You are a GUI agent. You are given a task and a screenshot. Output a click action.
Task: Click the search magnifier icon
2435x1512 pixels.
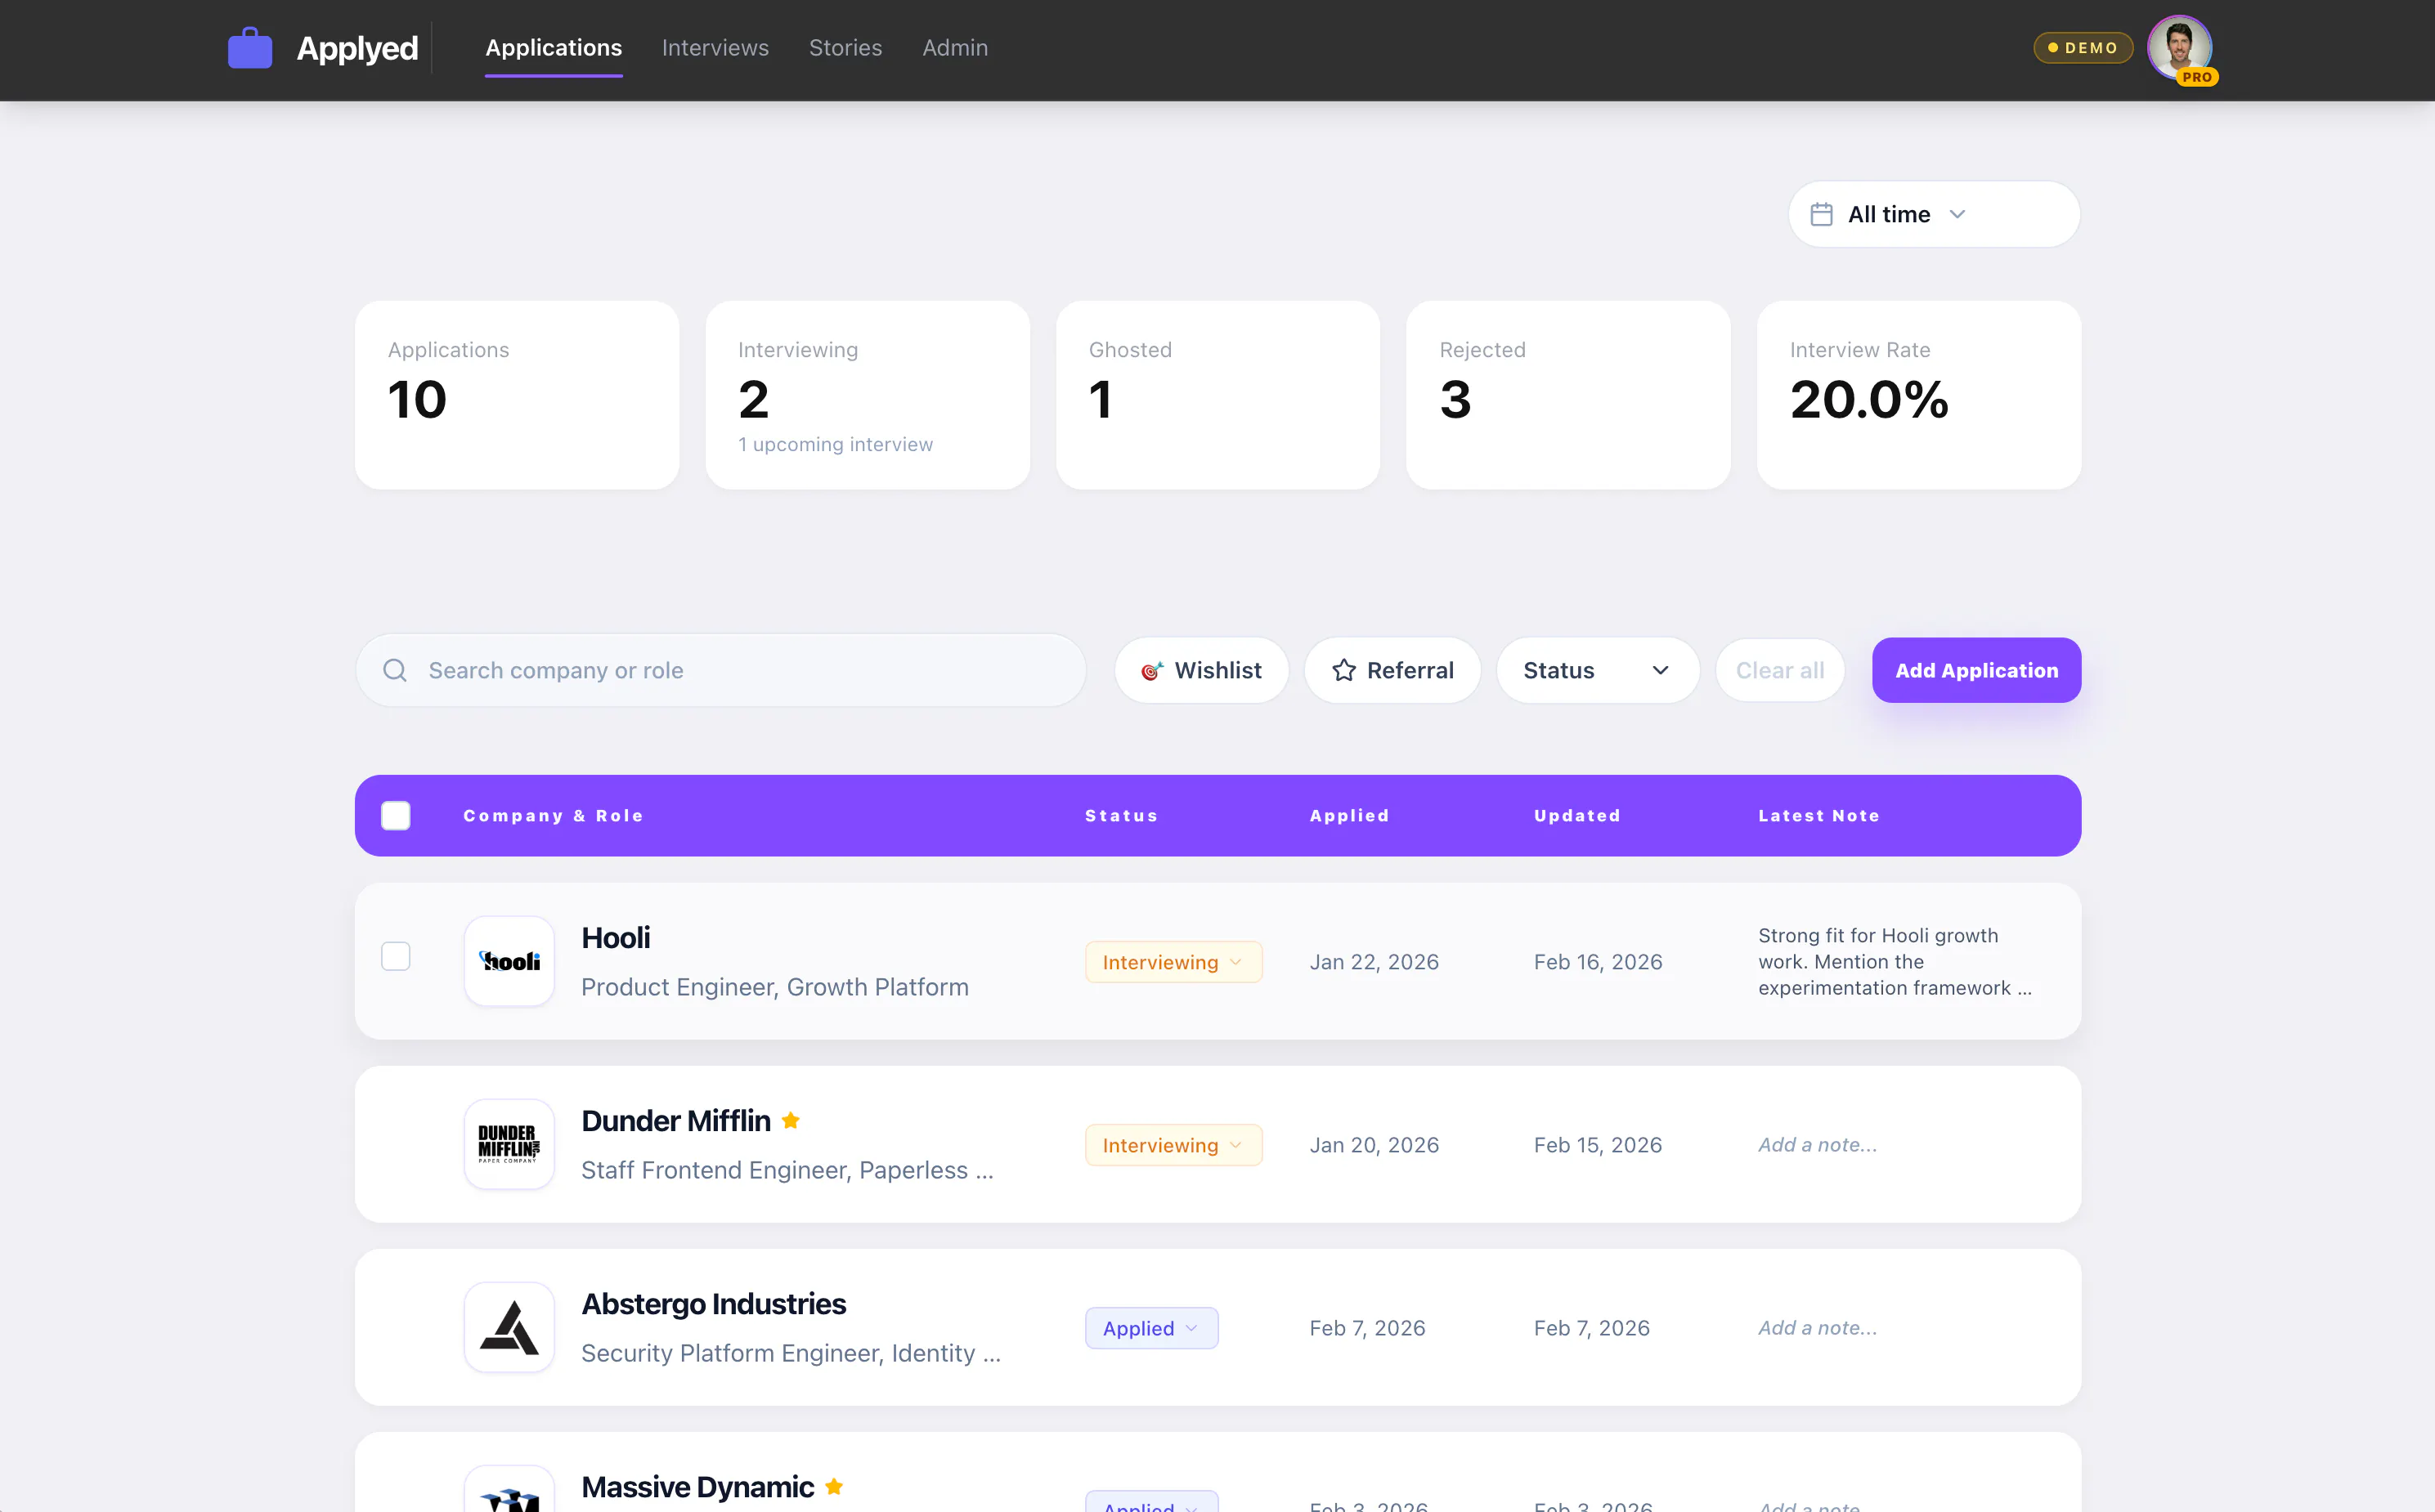(395, 670)
